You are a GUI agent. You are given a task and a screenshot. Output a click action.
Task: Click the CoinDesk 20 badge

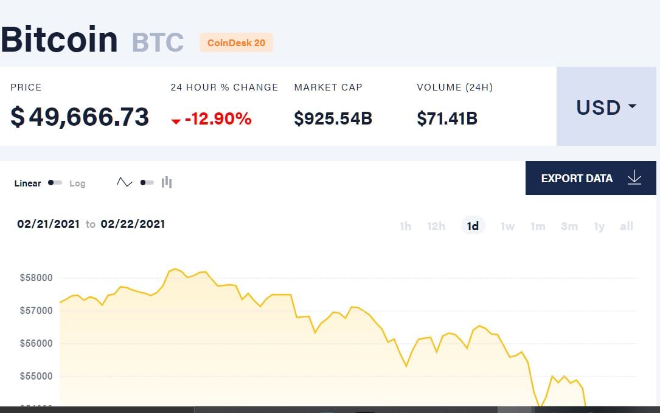click(x=236, y=43)
